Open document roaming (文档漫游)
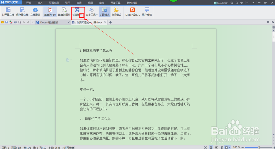 pos(35,12)
